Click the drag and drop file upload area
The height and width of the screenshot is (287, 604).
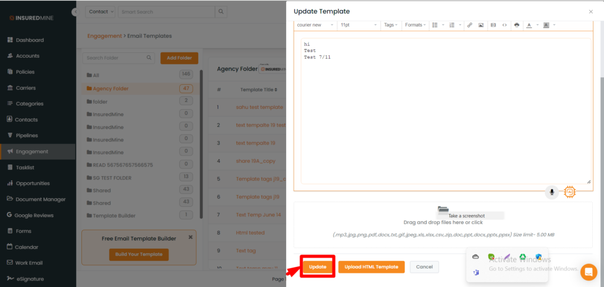click(443, 225)
